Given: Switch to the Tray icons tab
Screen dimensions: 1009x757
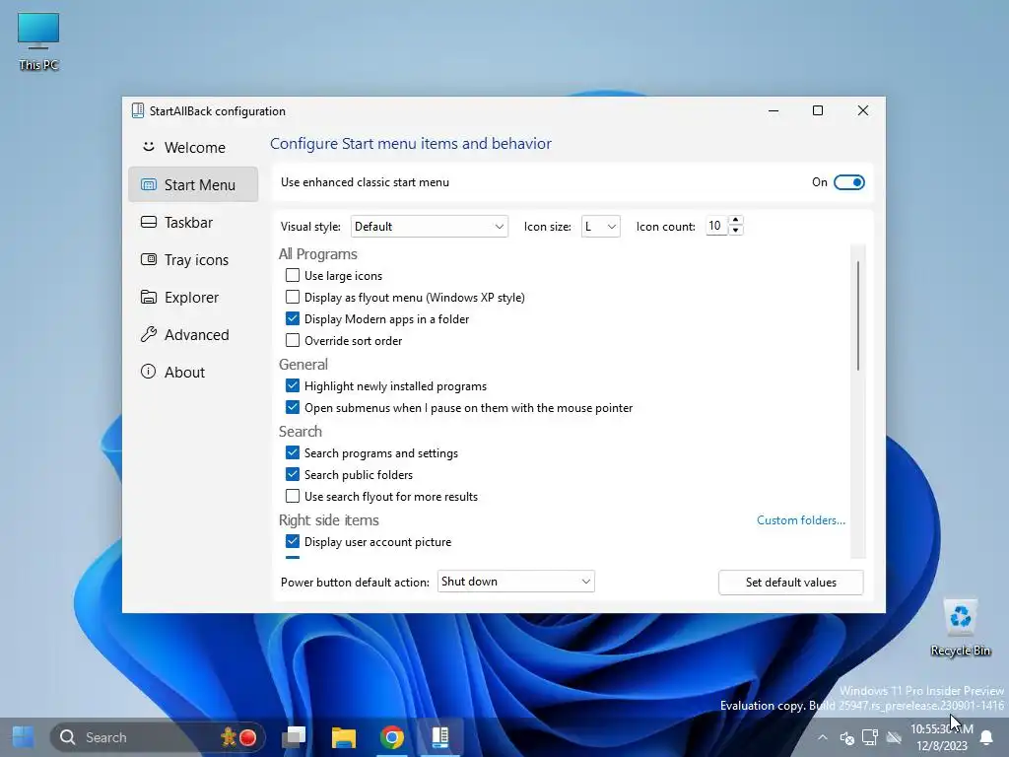Looking at the screenshot, I should point(193,259).
